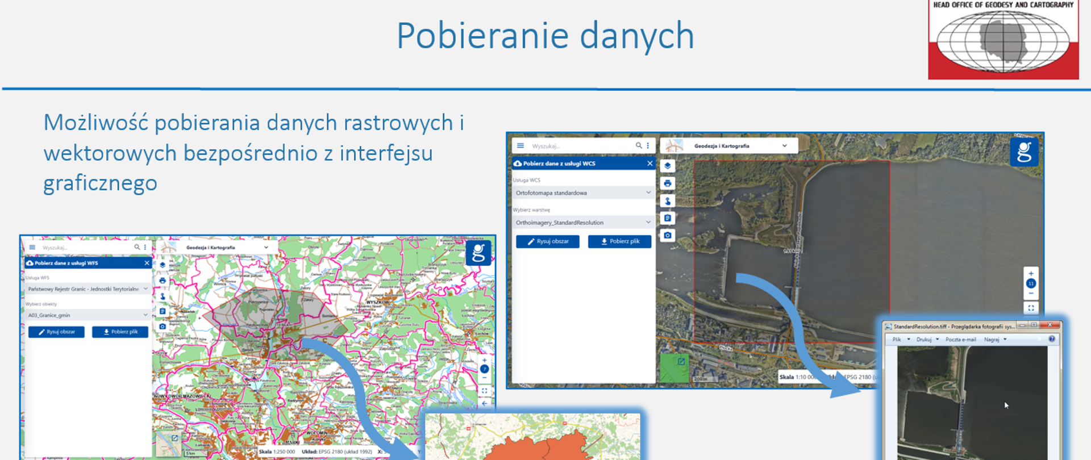
Task: Click the clipboard icon in WFS map toolbar
Action: coord(163,311)
